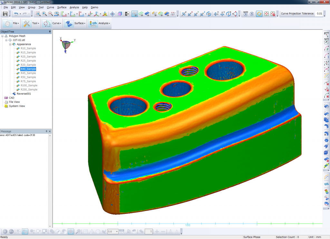330x239 pixels.
Task: Select Reverse001 in the ObjectTree
Action: [x=24, y=94]
